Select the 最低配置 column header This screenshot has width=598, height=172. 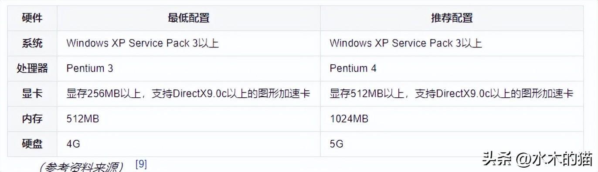click(x=188, y=18)
